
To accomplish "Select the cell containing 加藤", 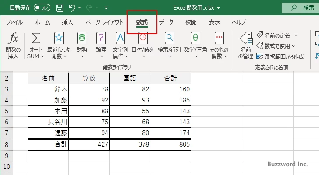I will pyautogui.click(x=48, y=100).
